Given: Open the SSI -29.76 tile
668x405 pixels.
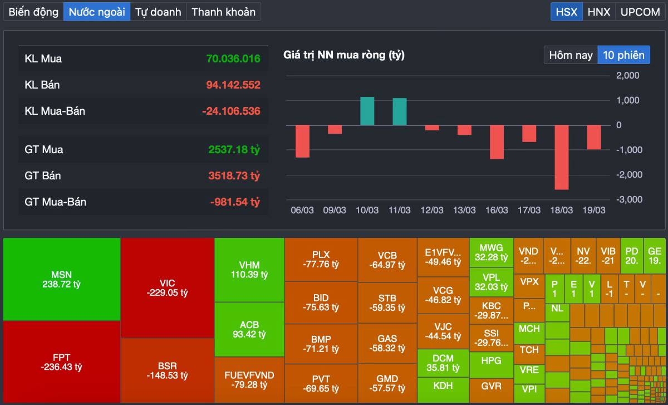Looking at the screenshot, I should coord(492,338).
